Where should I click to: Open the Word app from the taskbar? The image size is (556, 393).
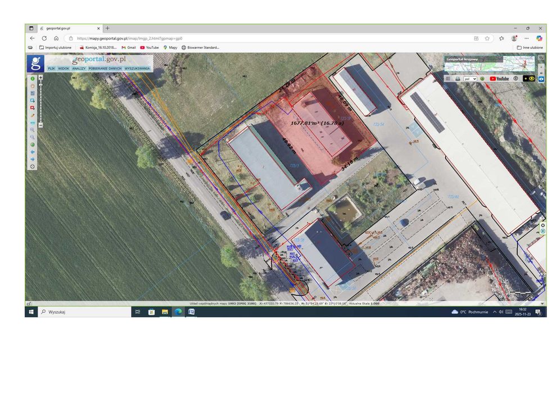(192, 312)
